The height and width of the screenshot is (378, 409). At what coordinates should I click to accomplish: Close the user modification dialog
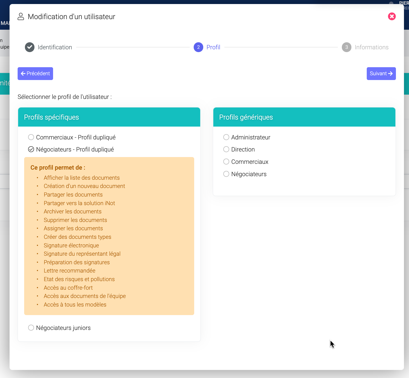pos(392,17)
